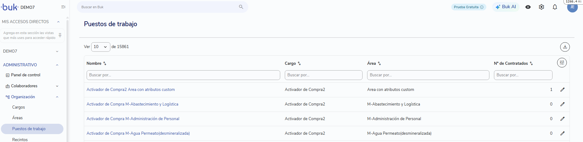
Task: Toggle the eye visibility icon
Action: (x=528, y=7)
